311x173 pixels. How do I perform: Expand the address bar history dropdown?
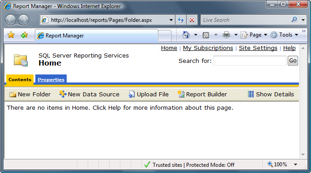click(171, 20)
